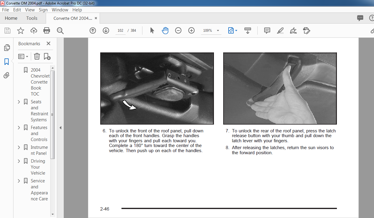Click the cloud upload icon
This screenshot has height=218, width=374.
[34, 31]
